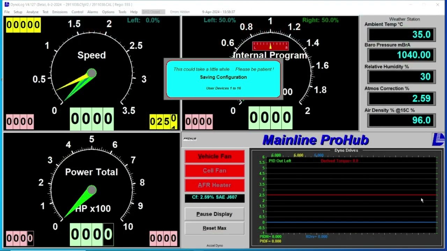Click the Derived Torque legend label
The width and height of the screenshot is (447, 251).
pyautogui.click(x=339, y=161)
